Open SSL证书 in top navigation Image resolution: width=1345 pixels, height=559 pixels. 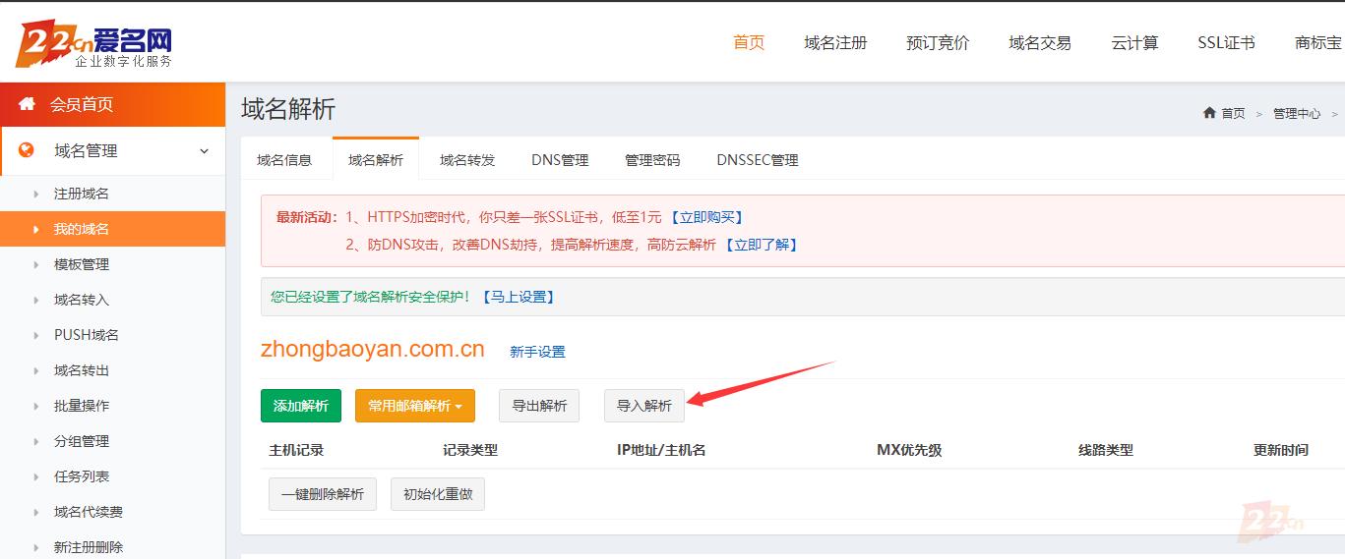[1226, 43]
